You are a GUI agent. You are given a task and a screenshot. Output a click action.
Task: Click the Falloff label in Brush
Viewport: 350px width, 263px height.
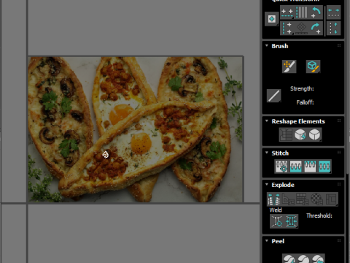(x=305, y=102)
